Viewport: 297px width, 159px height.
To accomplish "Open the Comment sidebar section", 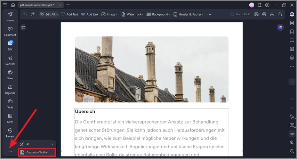I will coord(10,31).
